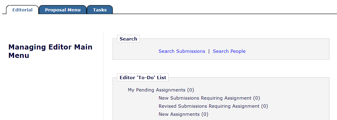
Task: Click the (0) count after Revised Submissions
Action: coord(264,106)
